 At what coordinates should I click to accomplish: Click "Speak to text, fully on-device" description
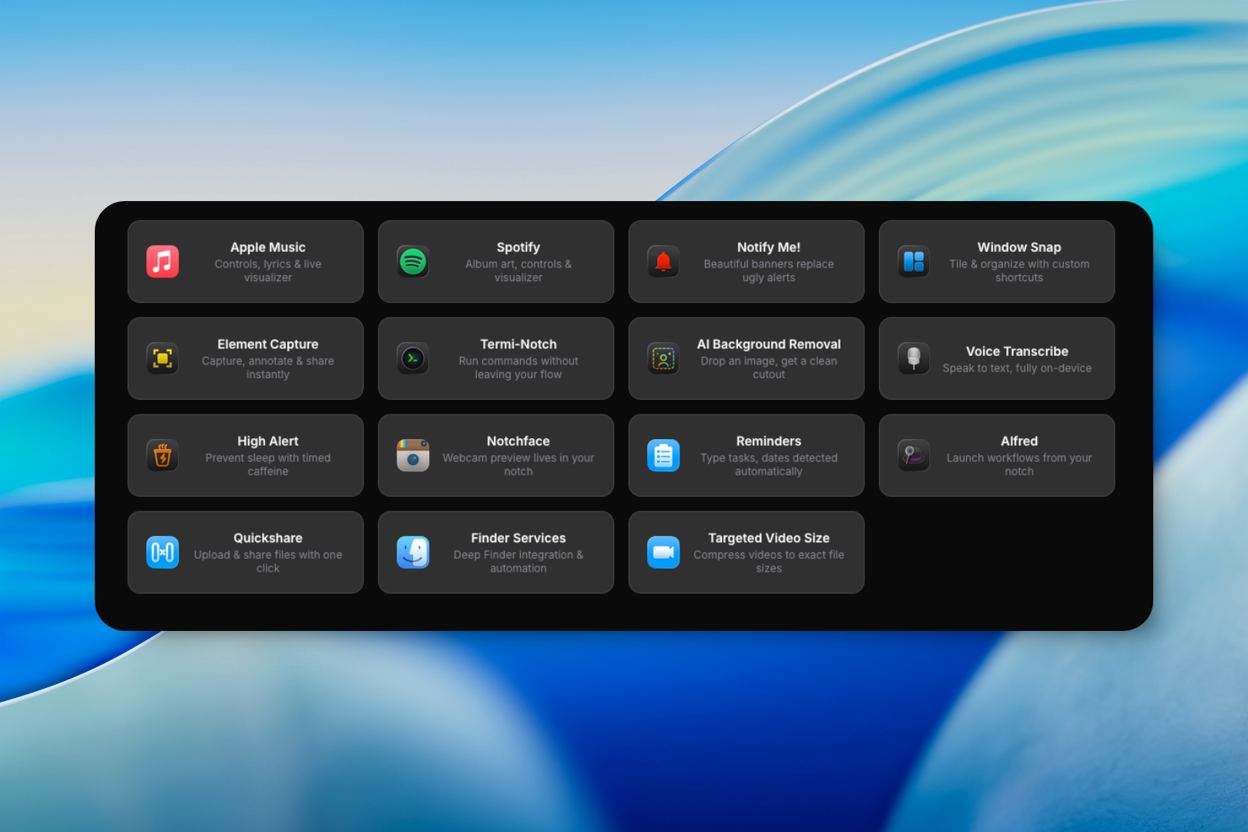tap(1017, 368)
